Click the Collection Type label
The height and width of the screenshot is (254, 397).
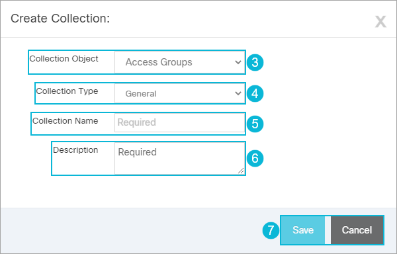67,91
